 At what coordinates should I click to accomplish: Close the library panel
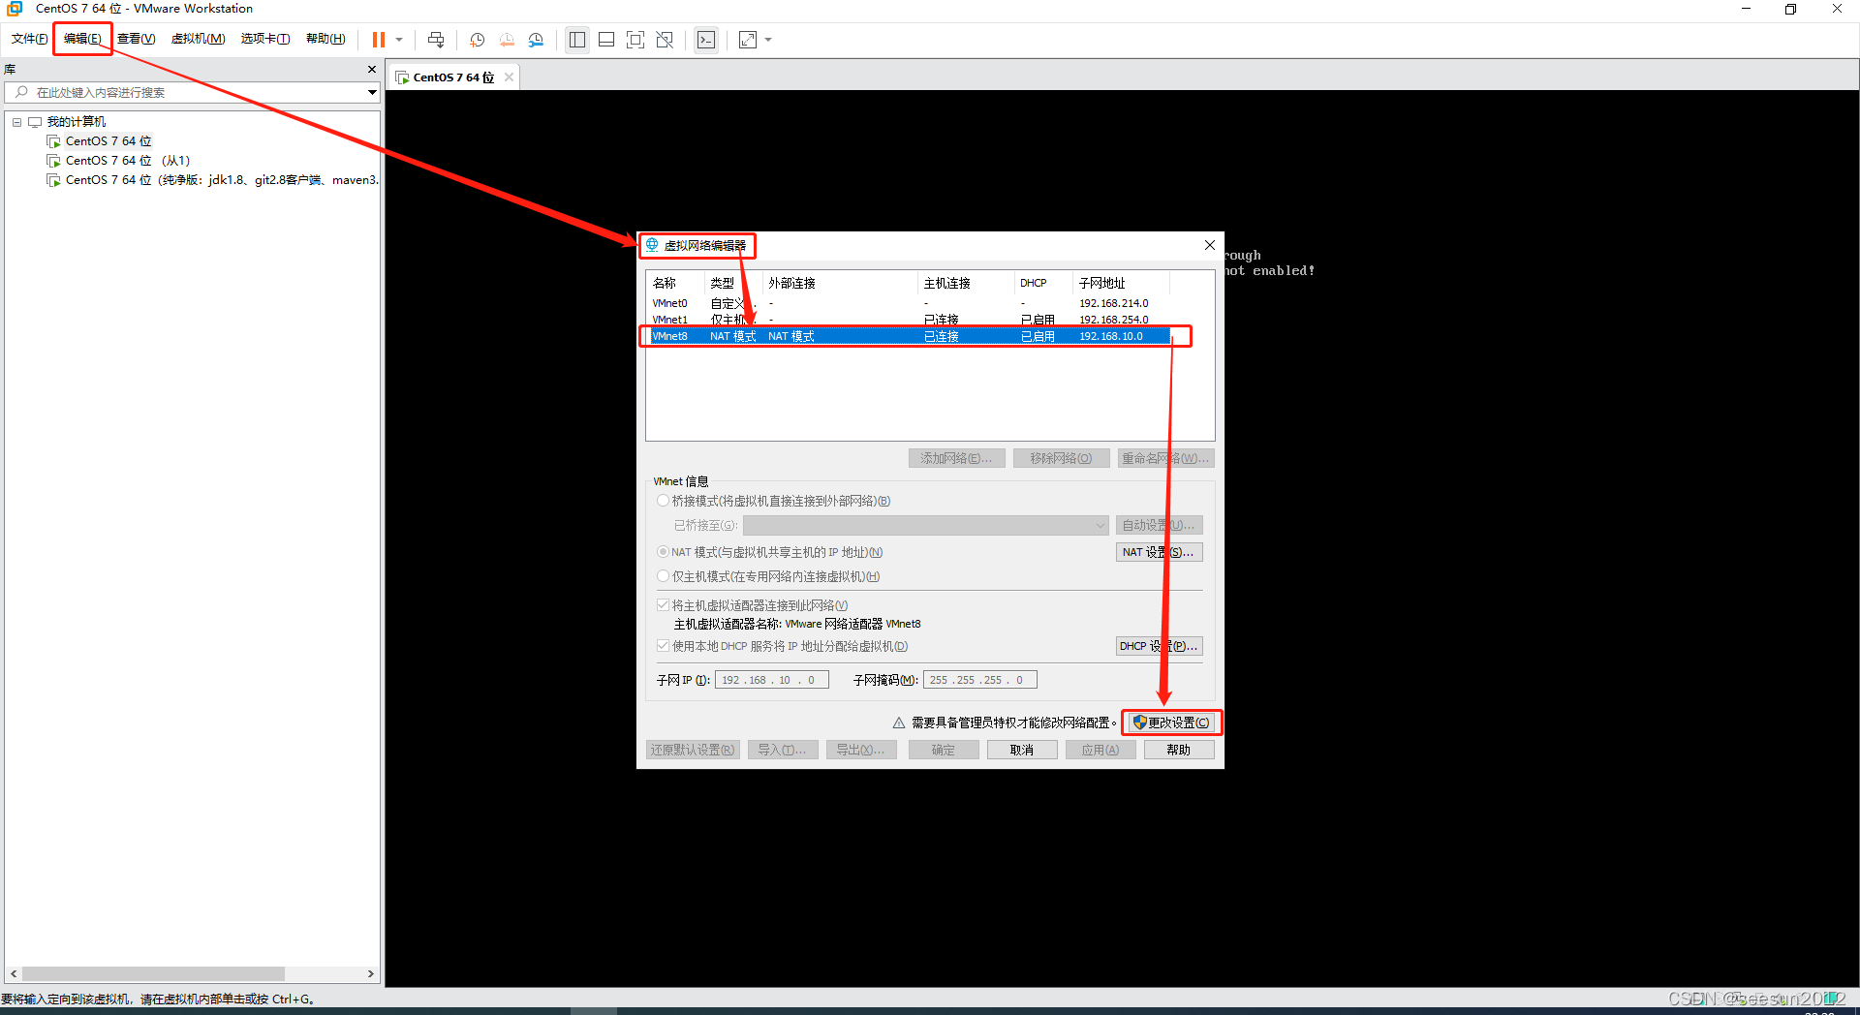click(372, 70)
